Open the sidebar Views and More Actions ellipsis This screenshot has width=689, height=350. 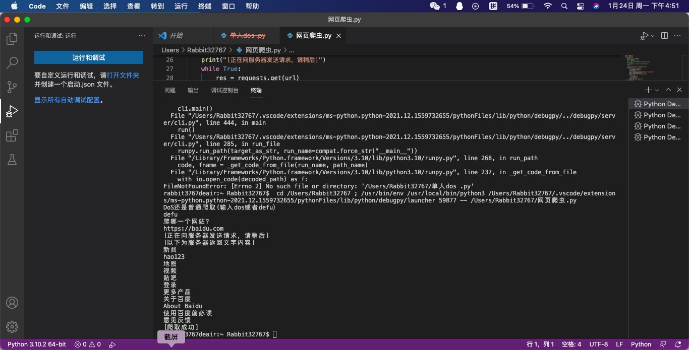(142, 36)
